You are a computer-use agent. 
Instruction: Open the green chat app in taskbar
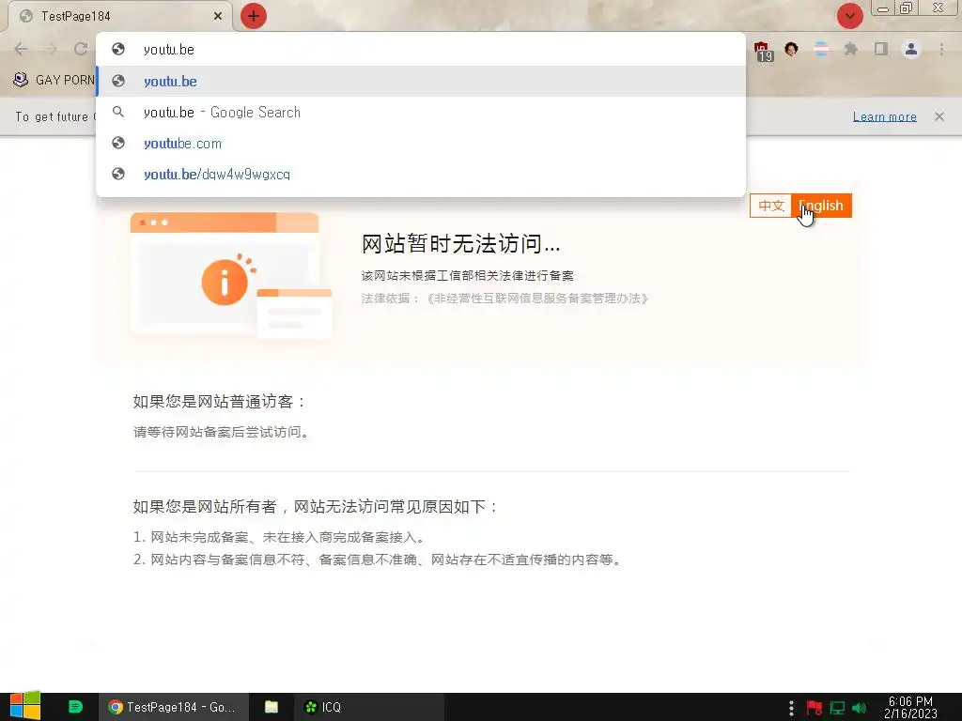[x=75, y=707]
